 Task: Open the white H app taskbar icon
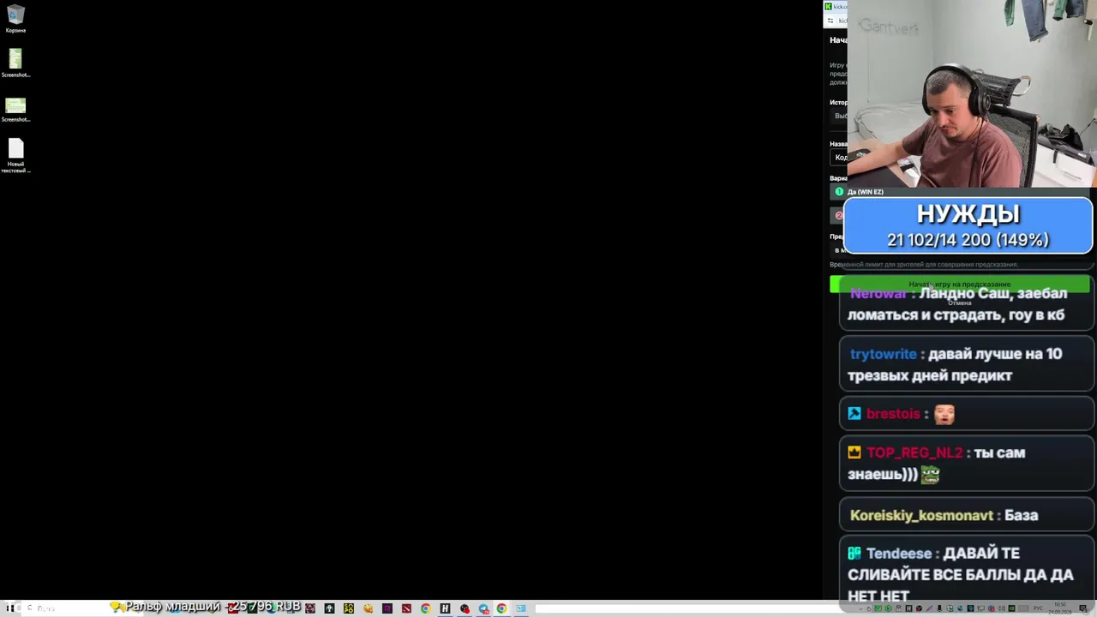(x=445, y=608)
